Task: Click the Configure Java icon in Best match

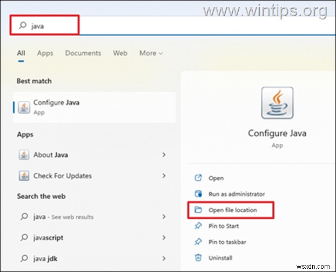Action: coord(24,107)
